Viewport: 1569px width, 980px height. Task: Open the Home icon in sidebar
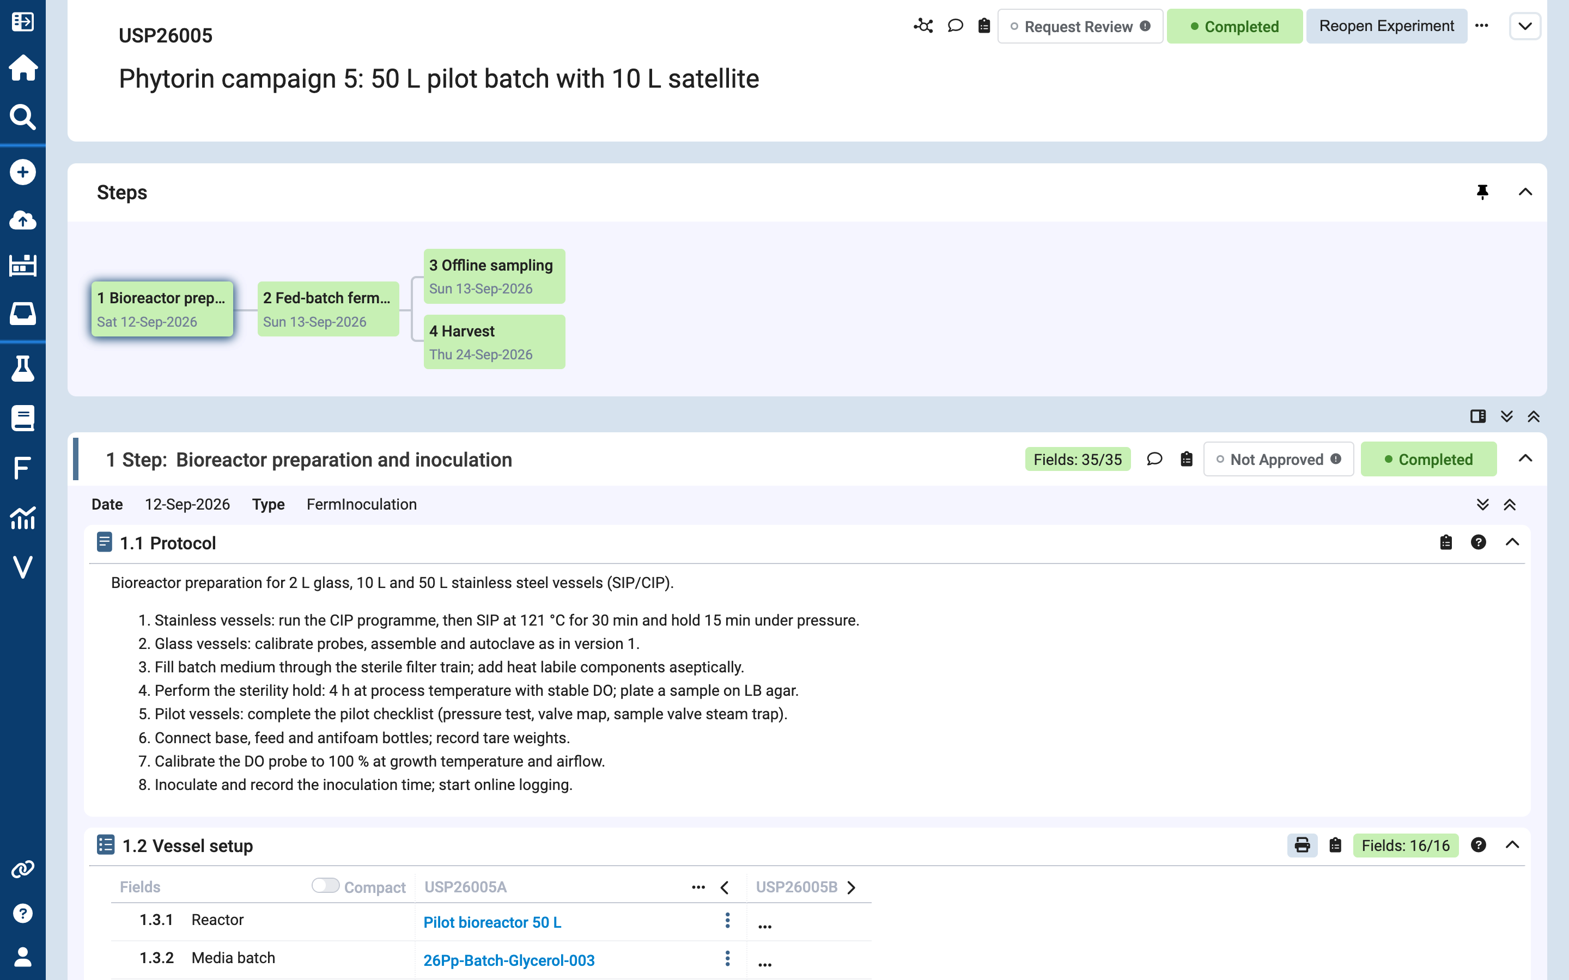(x=23, y=68)
